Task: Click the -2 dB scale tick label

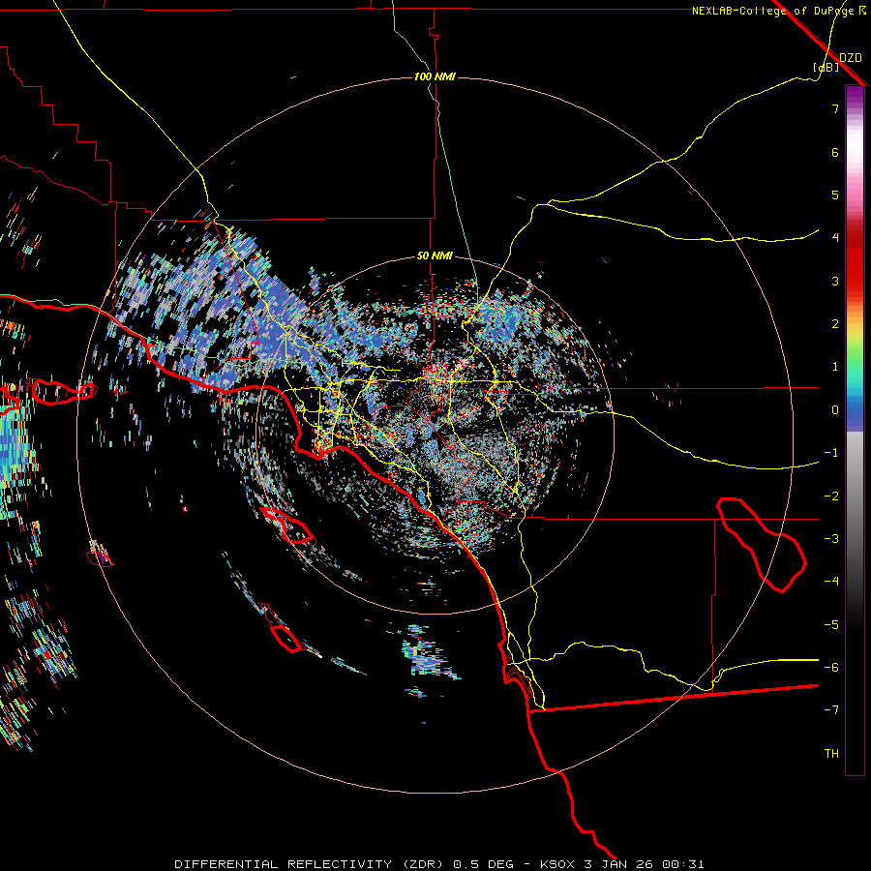Action: click(831, 496)
